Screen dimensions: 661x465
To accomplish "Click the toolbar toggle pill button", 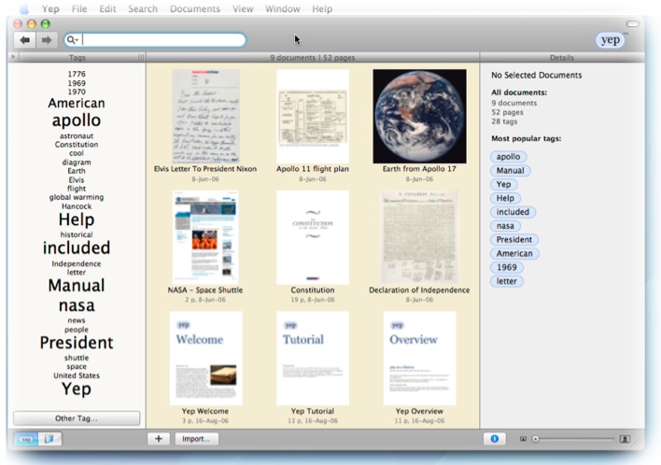I will pos(632,23).
